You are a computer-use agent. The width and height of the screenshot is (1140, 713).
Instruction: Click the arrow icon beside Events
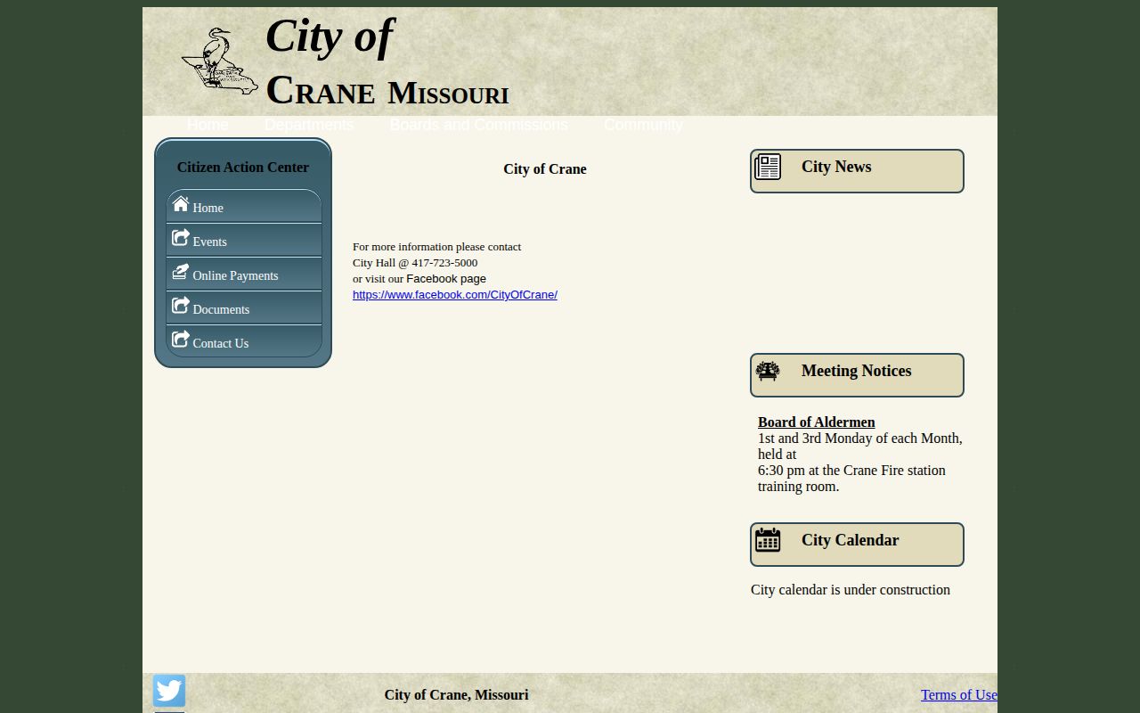click(x=181, y=238)
